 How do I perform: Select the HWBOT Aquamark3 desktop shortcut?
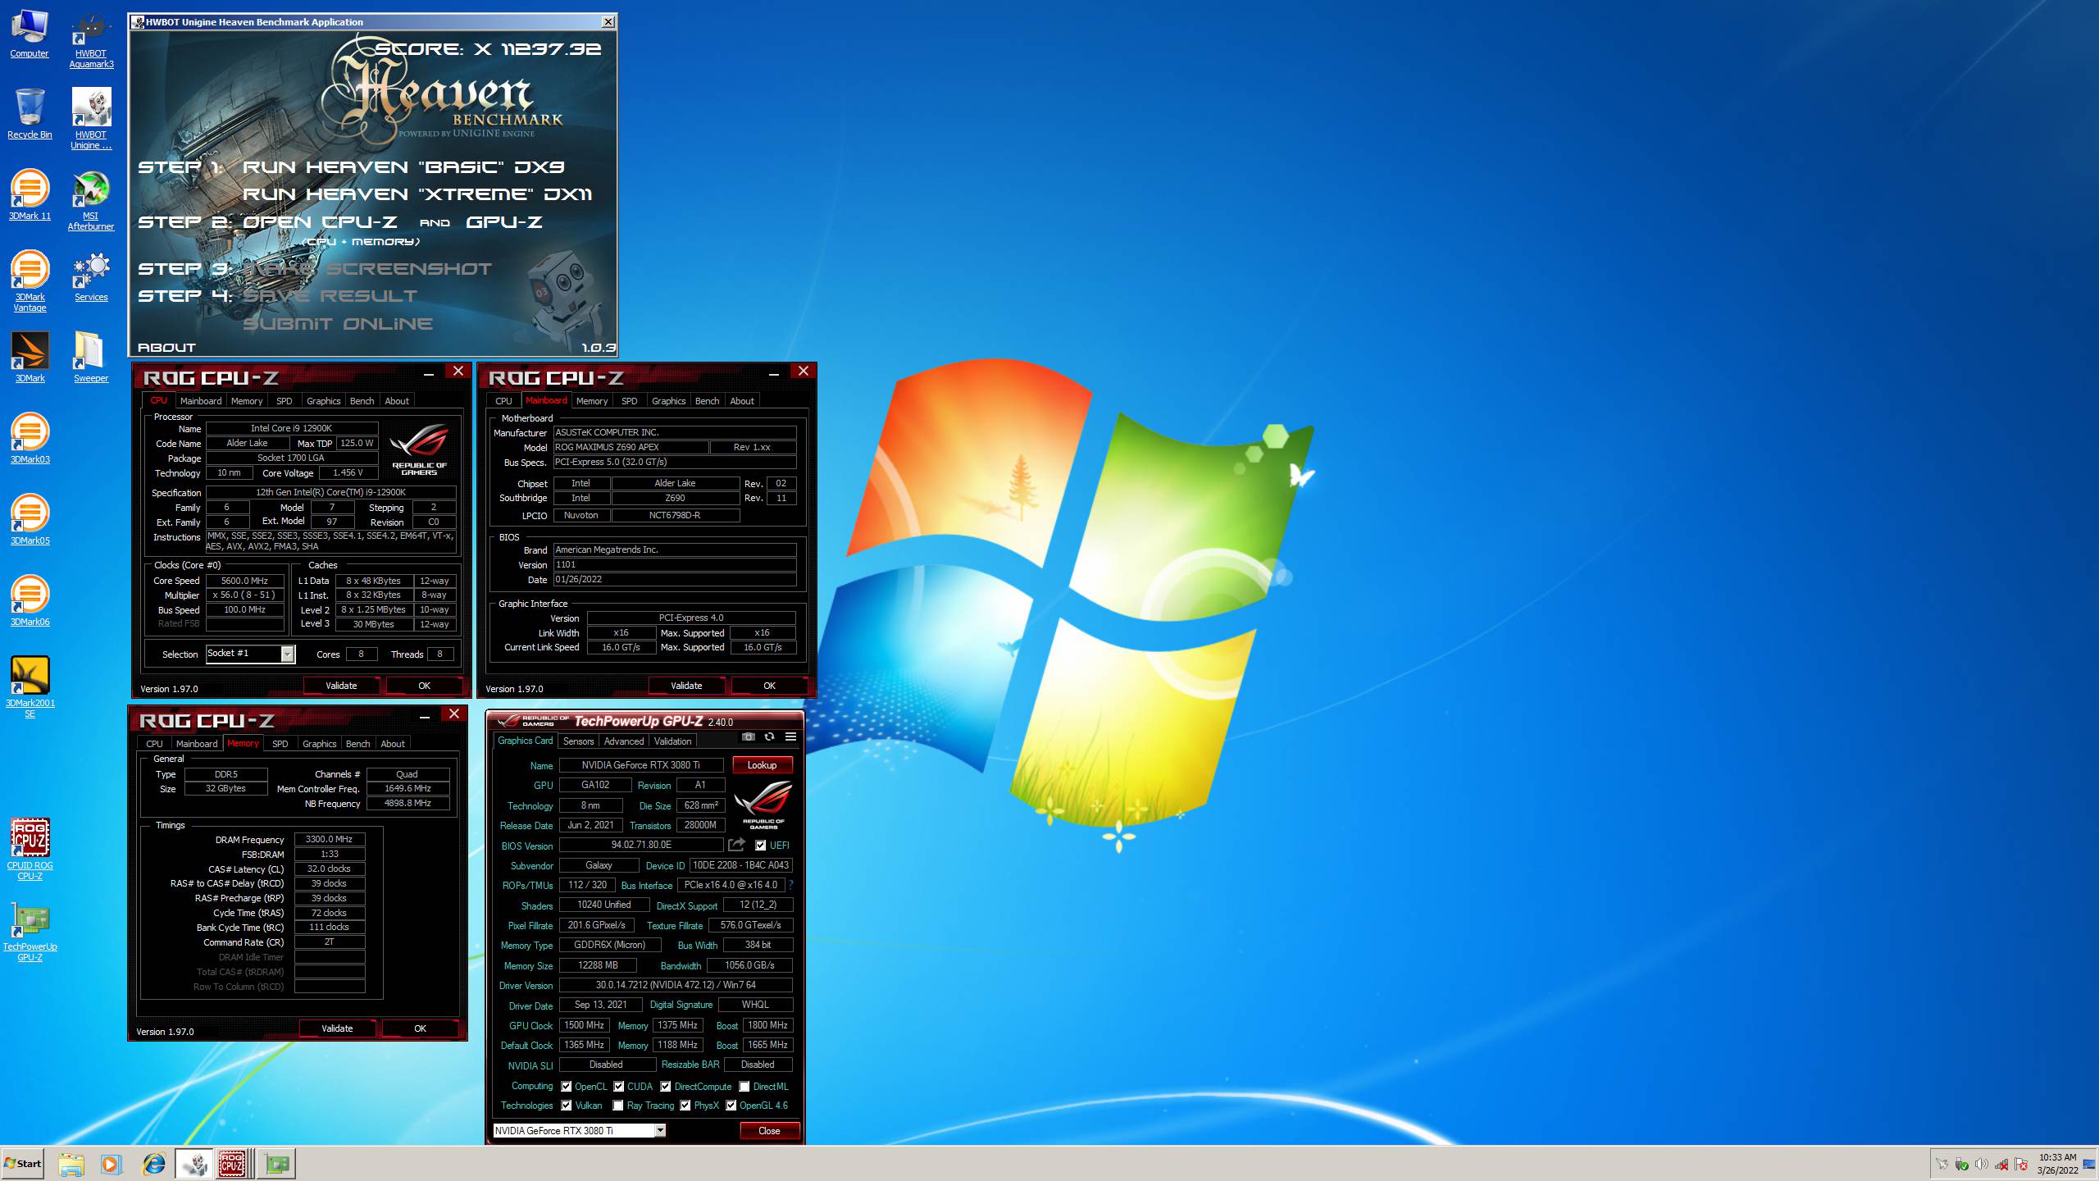click(91, 39)
